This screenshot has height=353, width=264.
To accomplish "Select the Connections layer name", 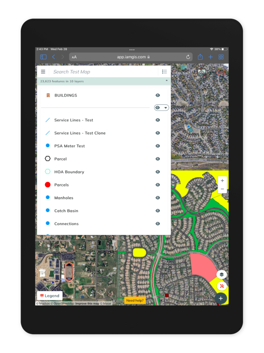I will (66, 223).
